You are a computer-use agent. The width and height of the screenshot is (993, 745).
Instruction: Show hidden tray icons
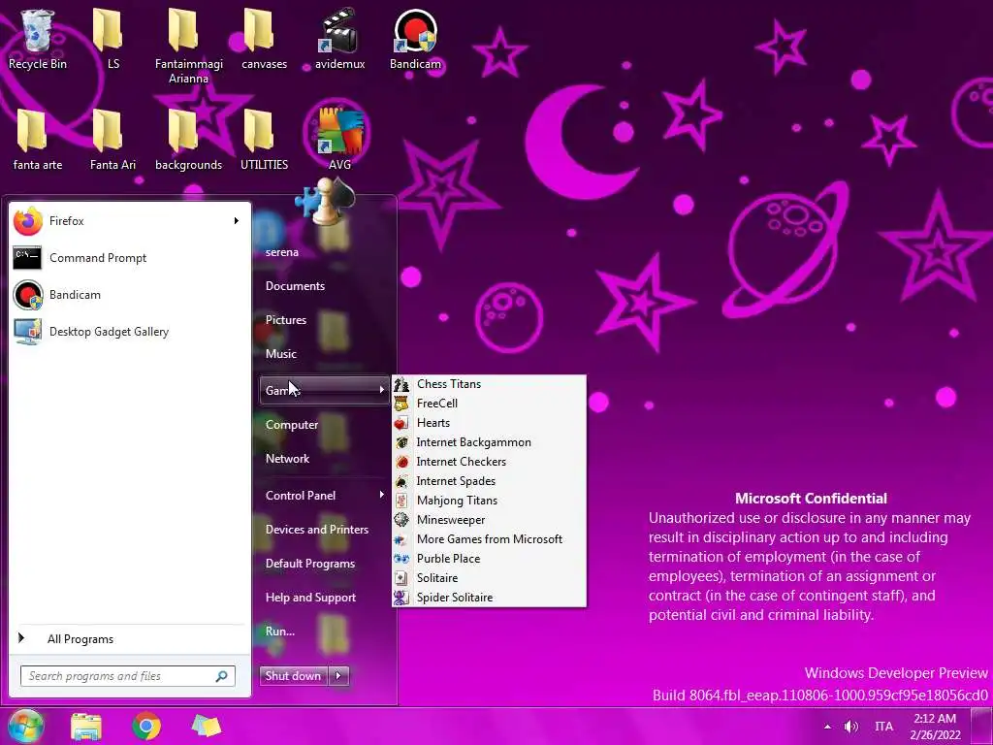pyautogui.click(x=827, y=727)
